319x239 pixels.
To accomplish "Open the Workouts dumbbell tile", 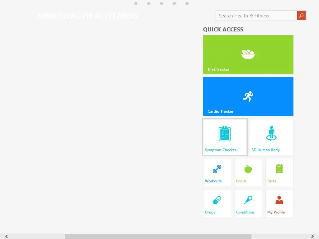I will 217,172.
